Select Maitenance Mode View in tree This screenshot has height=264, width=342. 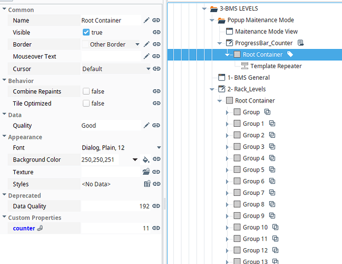(266, 32)
